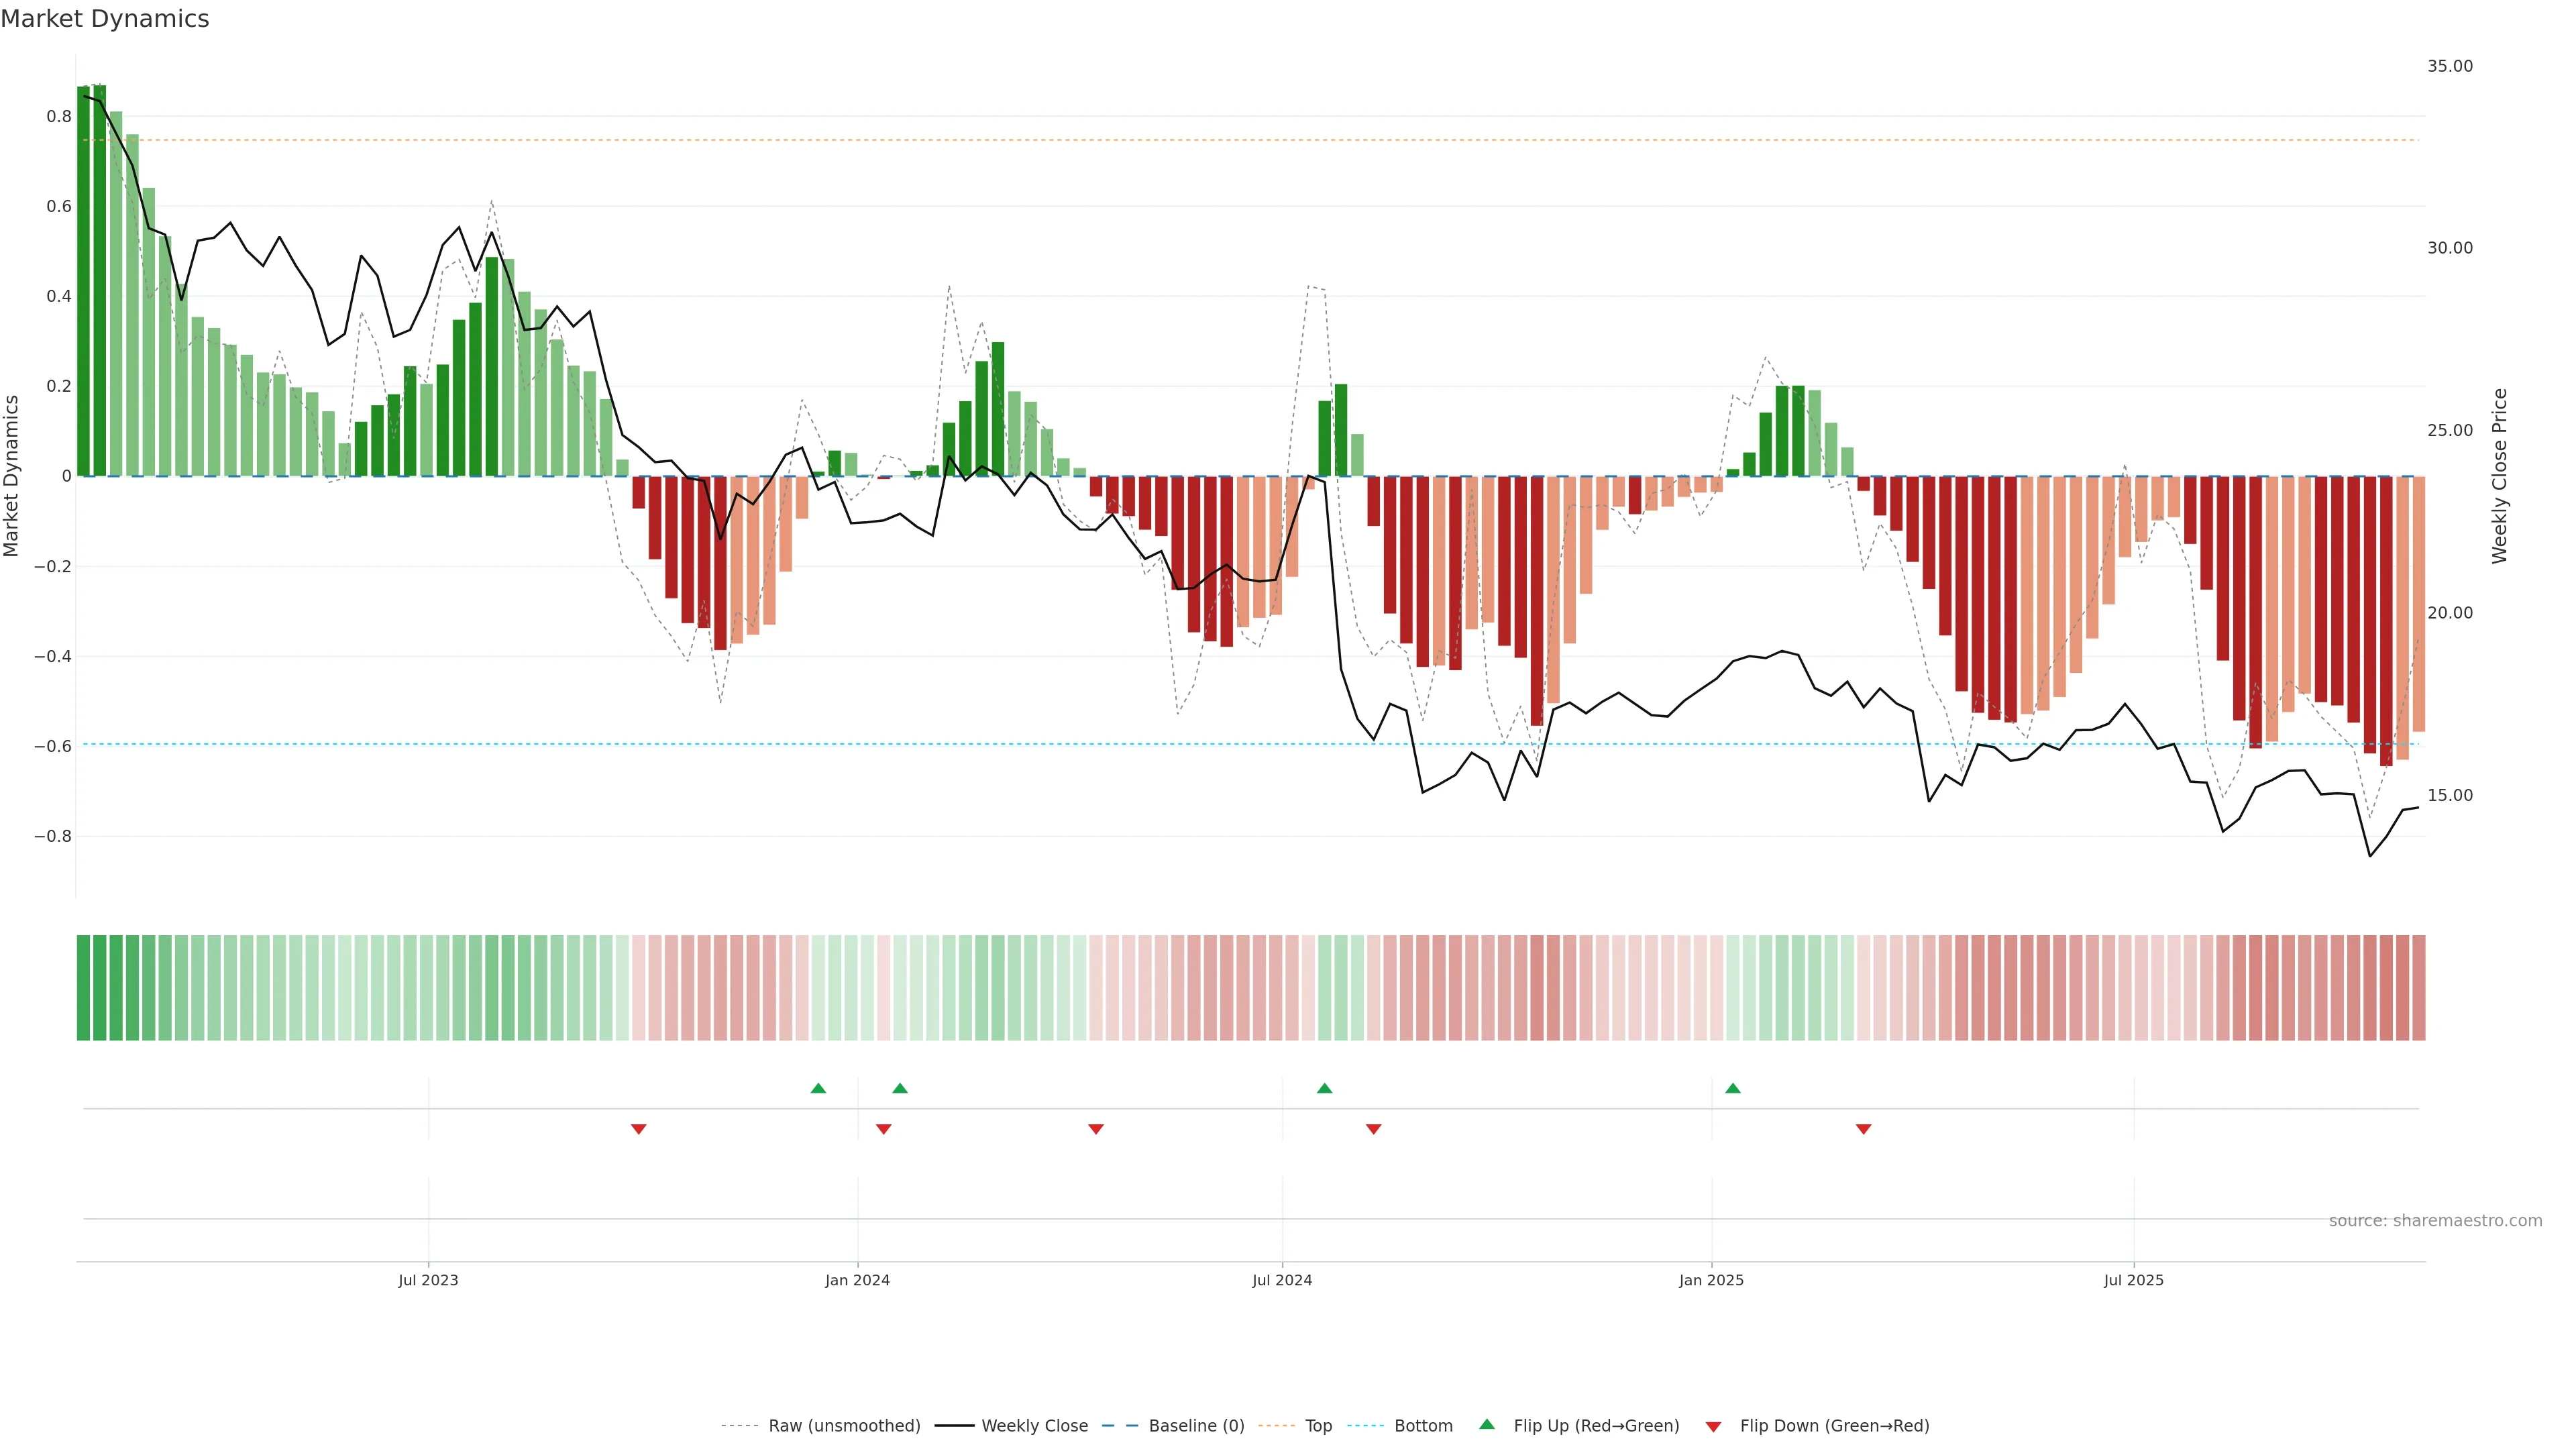This screenshot has width=2576, height=1449.
Task: Click the flip-down triangle near April 2024
Action: [1096, 1129]
